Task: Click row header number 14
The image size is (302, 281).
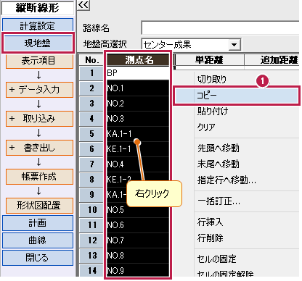Action: coord(91,270)
